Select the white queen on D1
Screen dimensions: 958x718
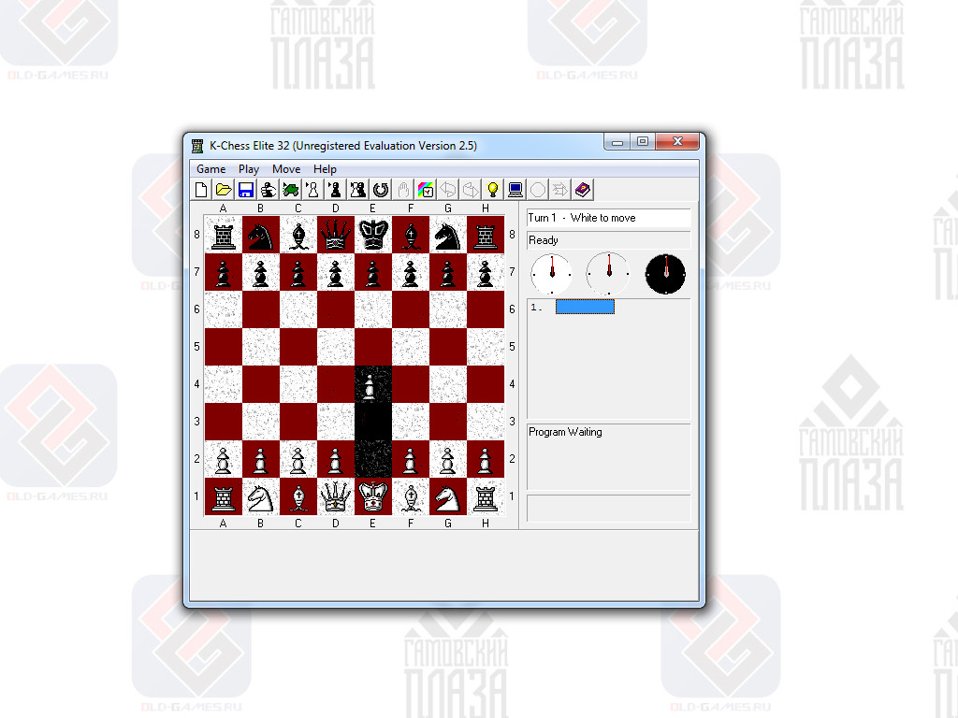tap(336, 497)
